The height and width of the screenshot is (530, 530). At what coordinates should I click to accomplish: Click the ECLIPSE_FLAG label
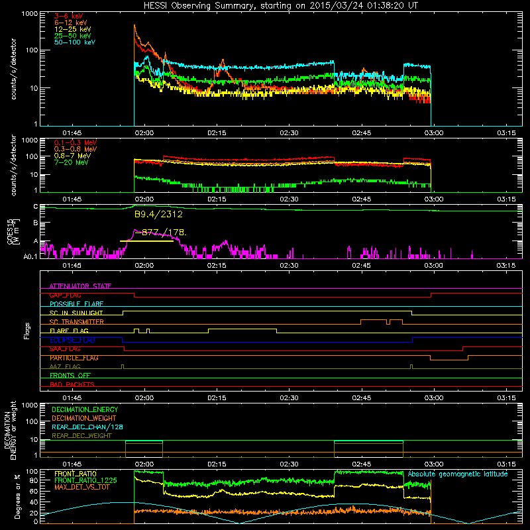click(x=72, y=340)
